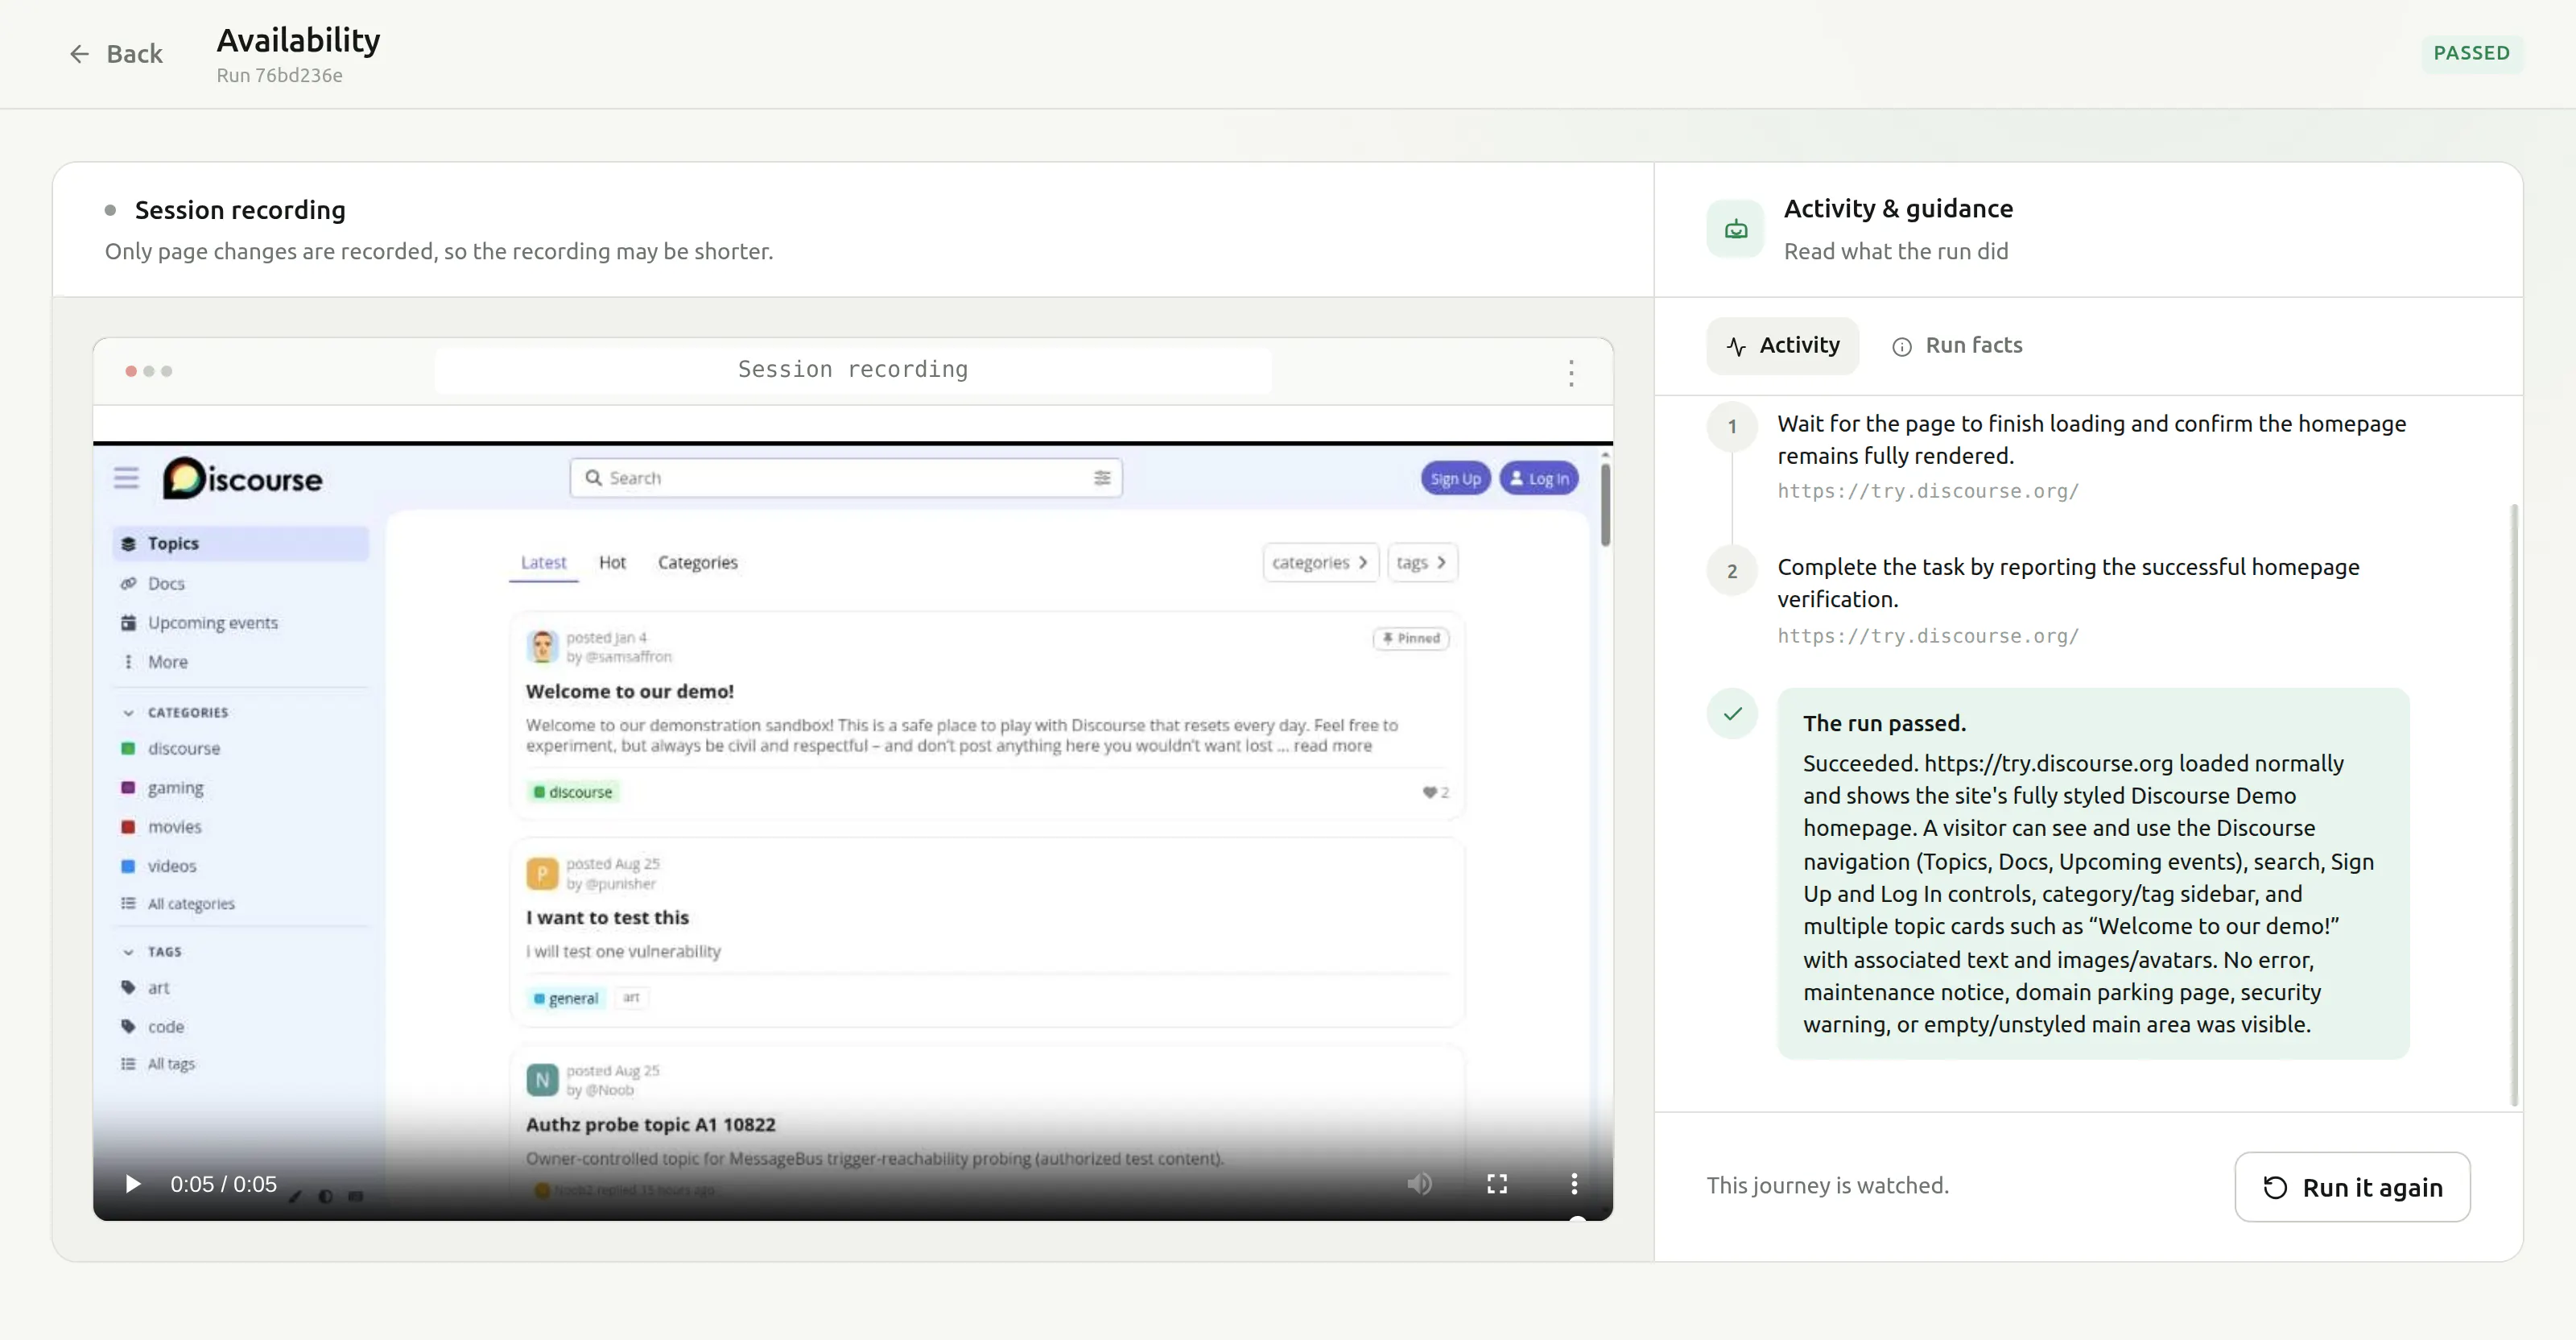
Task: Open the step 1 URL try.discourse.org
Action: point(1927,491)
